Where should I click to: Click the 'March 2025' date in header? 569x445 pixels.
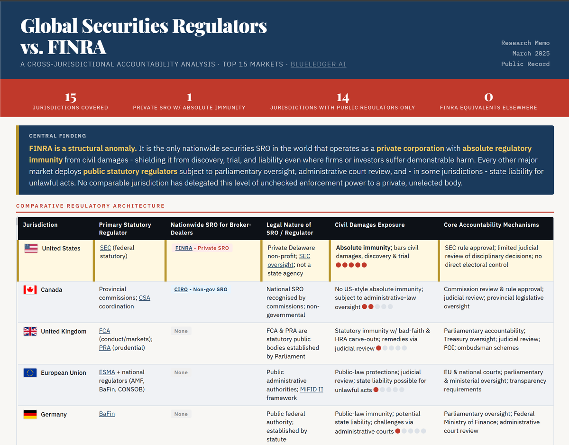[x=531, y=53]
